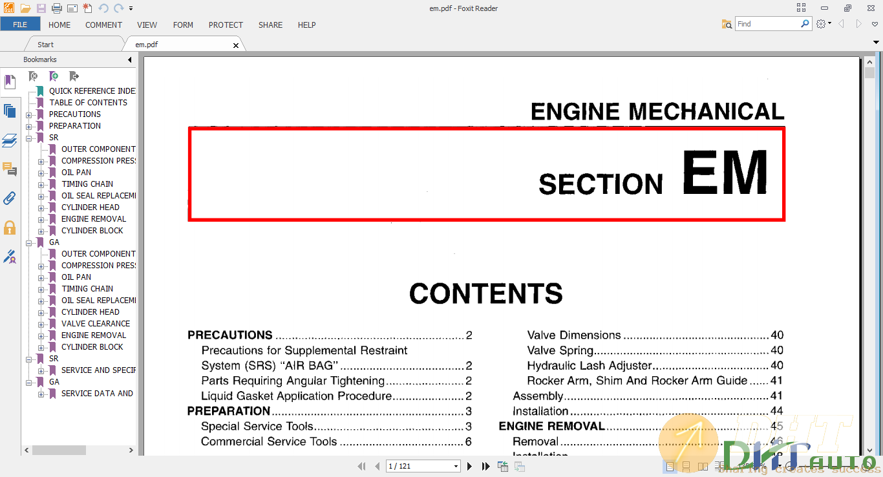Select the QUICK REFERENCE INDEX bookmark
The width and height of the screenshot is (883, 477).
point(92,91)
